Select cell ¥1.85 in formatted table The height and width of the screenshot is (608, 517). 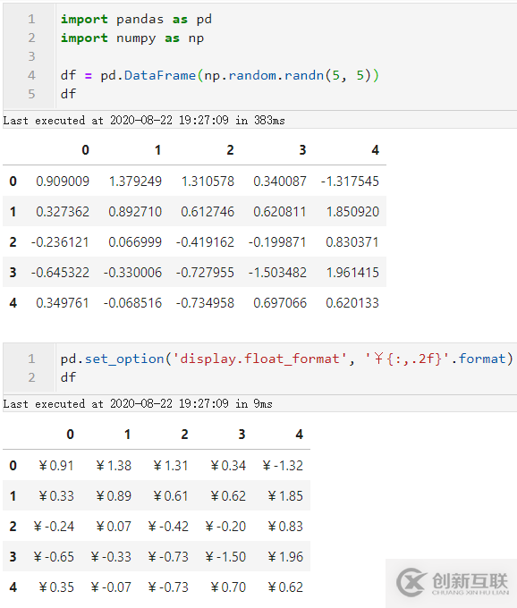click(x=285, y=496)
